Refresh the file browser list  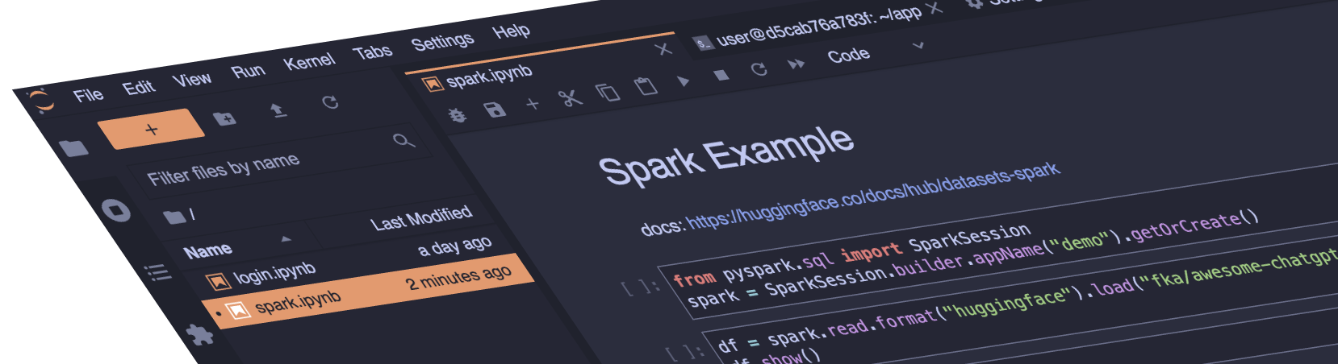tap(330, 102)
